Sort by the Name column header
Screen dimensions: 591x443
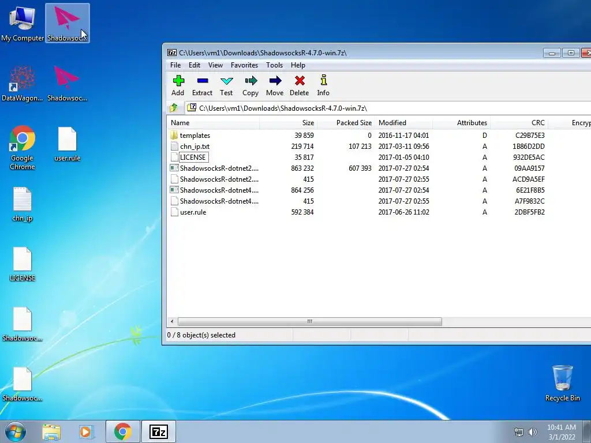[x=213, y=123]
